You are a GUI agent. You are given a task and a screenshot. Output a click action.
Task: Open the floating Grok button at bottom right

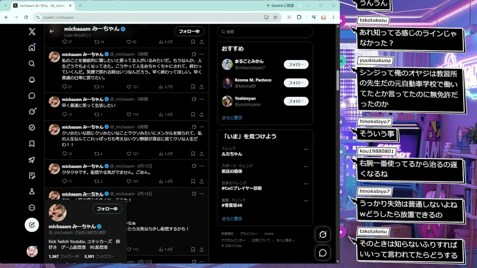tap(323, 234)
